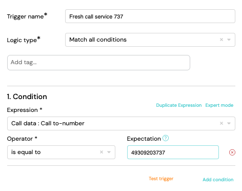Switch to Expert mode

[x=219, y=105]
